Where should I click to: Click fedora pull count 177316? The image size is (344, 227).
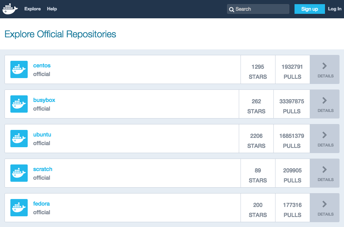point(292,205)
